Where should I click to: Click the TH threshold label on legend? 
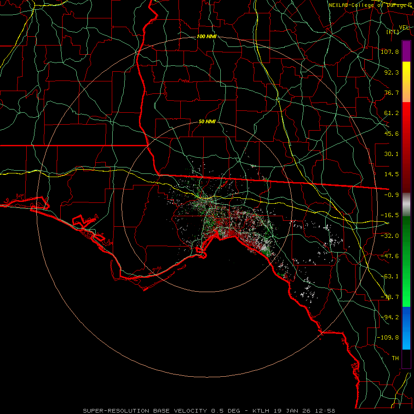point(395,358)
